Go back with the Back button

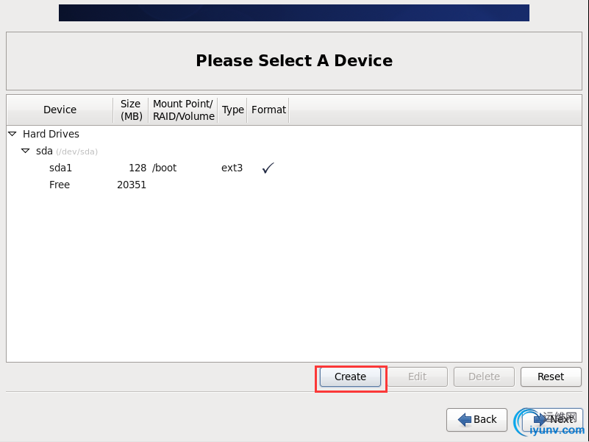click(476, 419)
